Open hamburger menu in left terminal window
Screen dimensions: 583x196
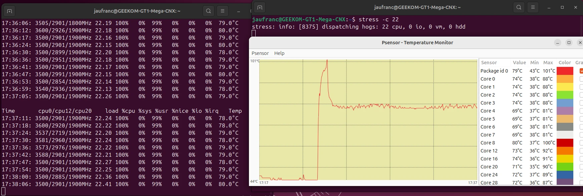223,11
